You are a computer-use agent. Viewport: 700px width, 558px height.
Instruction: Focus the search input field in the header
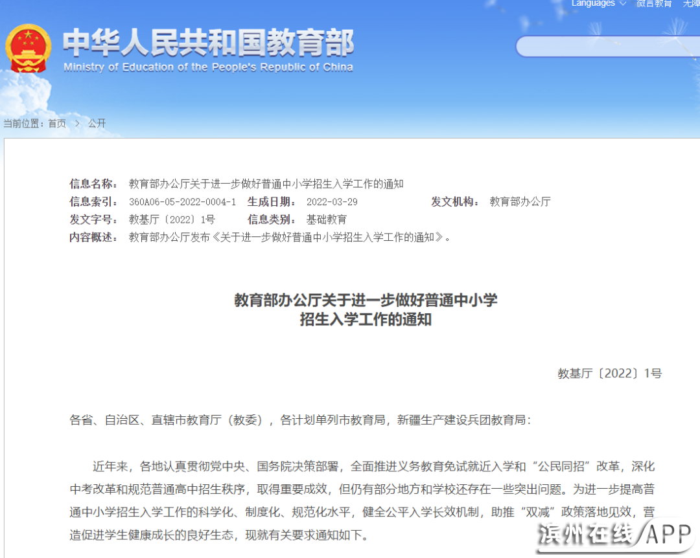[x=606, y=47]
